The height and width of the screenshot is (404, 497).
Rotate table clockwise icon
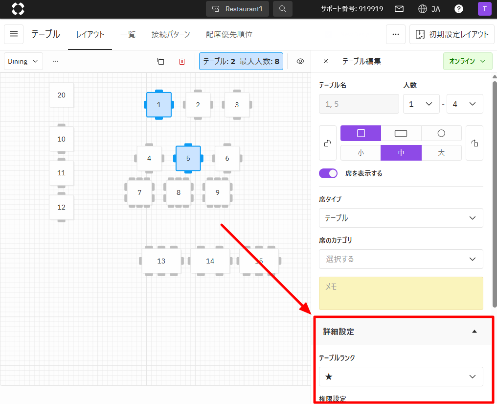tap(474, 143)
